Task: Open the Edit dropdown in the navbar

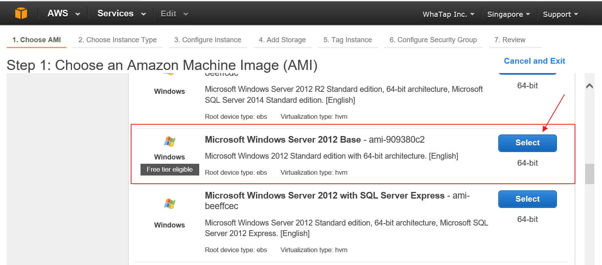Action: point(175,14)
